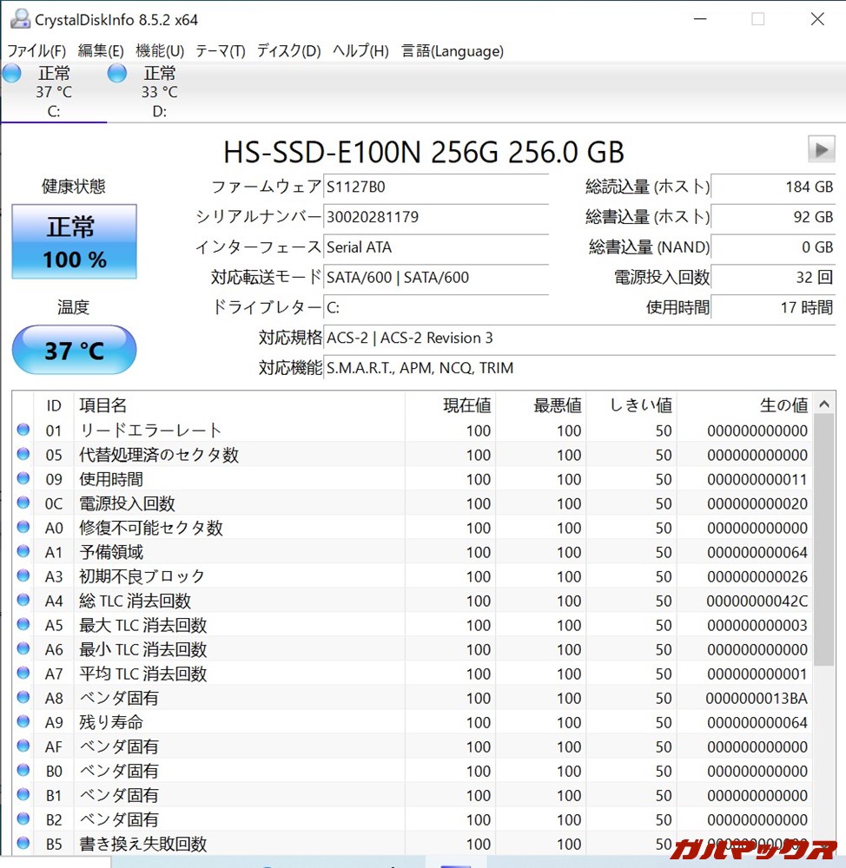The height and width of the screenshot is (868, 846).
Task: Switch to the D: drive tab
Action: tap(155, 91)
